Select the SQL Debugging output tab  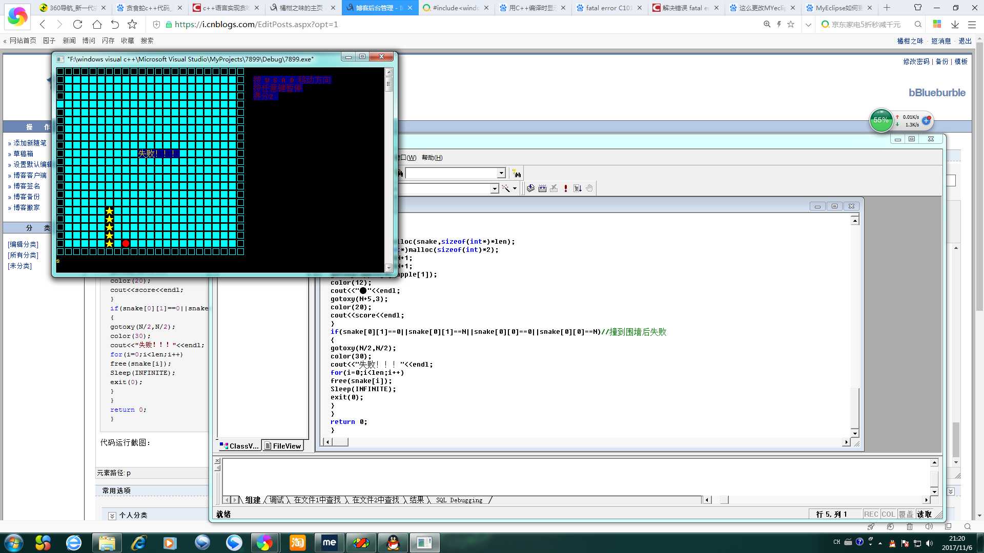pos(459,500)
